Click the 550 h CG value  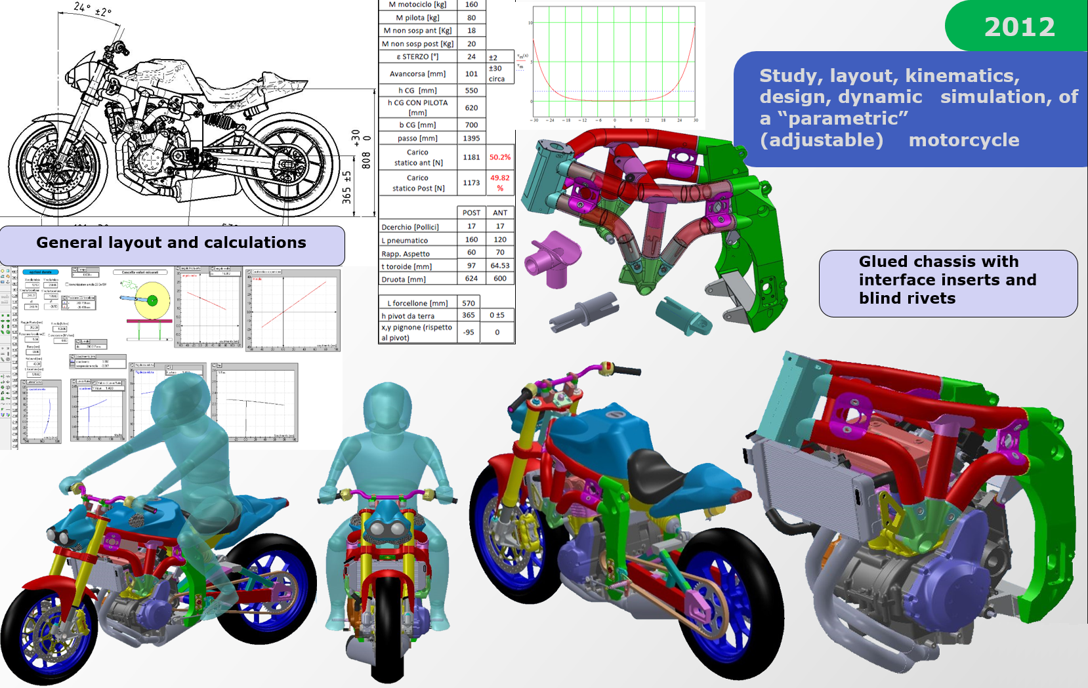pyautogui.click(x=471, y=91)
